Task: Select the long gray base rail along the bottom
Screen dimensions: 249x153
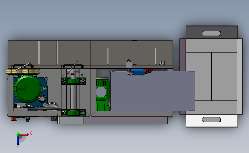Action: (x=113, y=120)
